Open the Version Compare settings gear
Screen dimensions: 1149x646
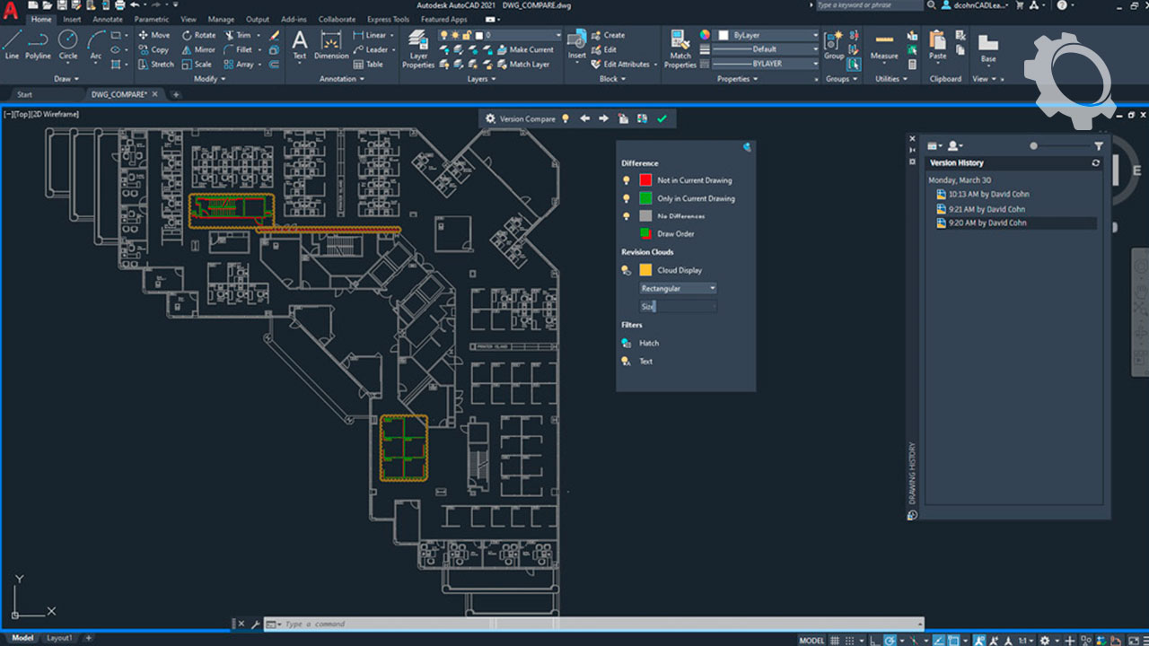click(490, 118)
